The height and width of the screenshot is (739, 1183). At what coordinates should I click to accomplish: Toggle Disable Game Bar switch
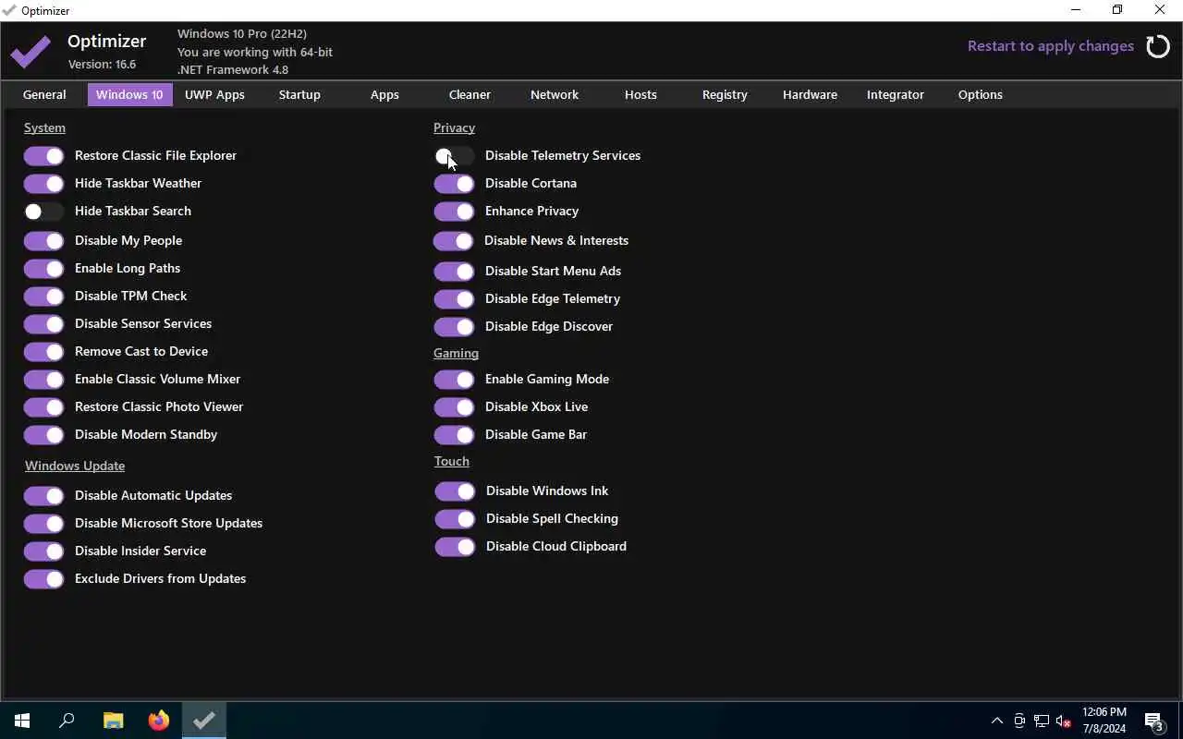(x=454, y=435)
